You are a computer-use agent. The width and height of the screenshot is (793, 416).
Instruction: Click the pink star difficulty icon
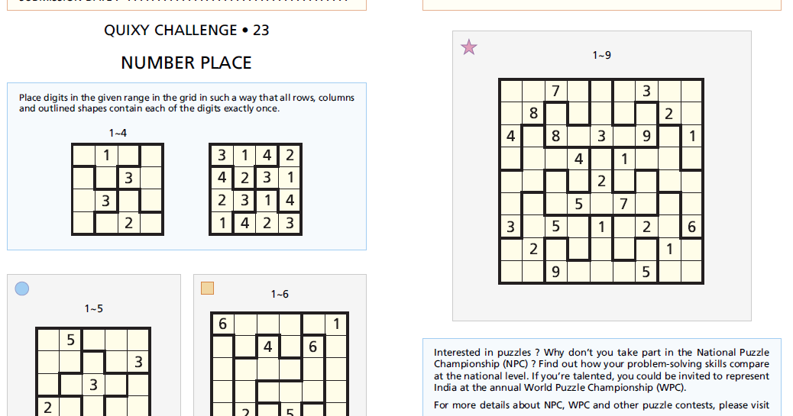coord(469,47)
